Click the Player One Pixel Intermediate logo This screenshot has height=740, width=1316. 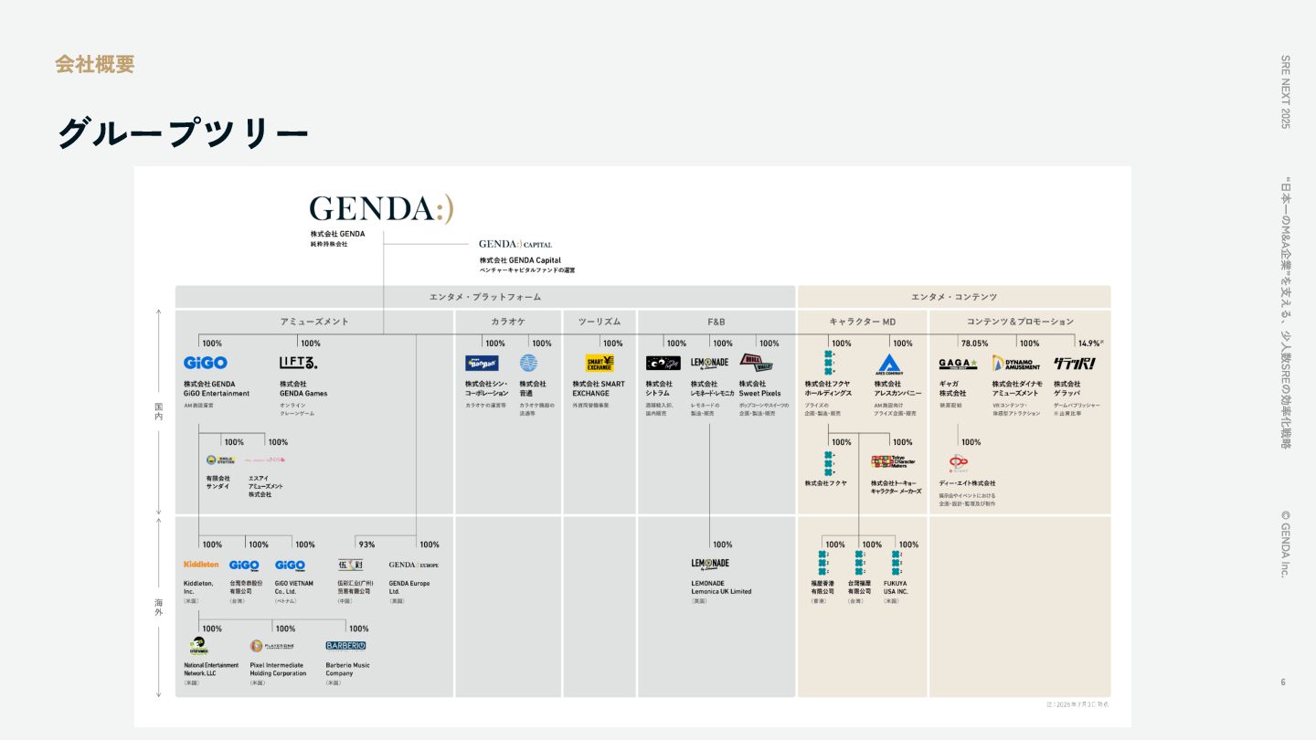[x=272, y=646]
